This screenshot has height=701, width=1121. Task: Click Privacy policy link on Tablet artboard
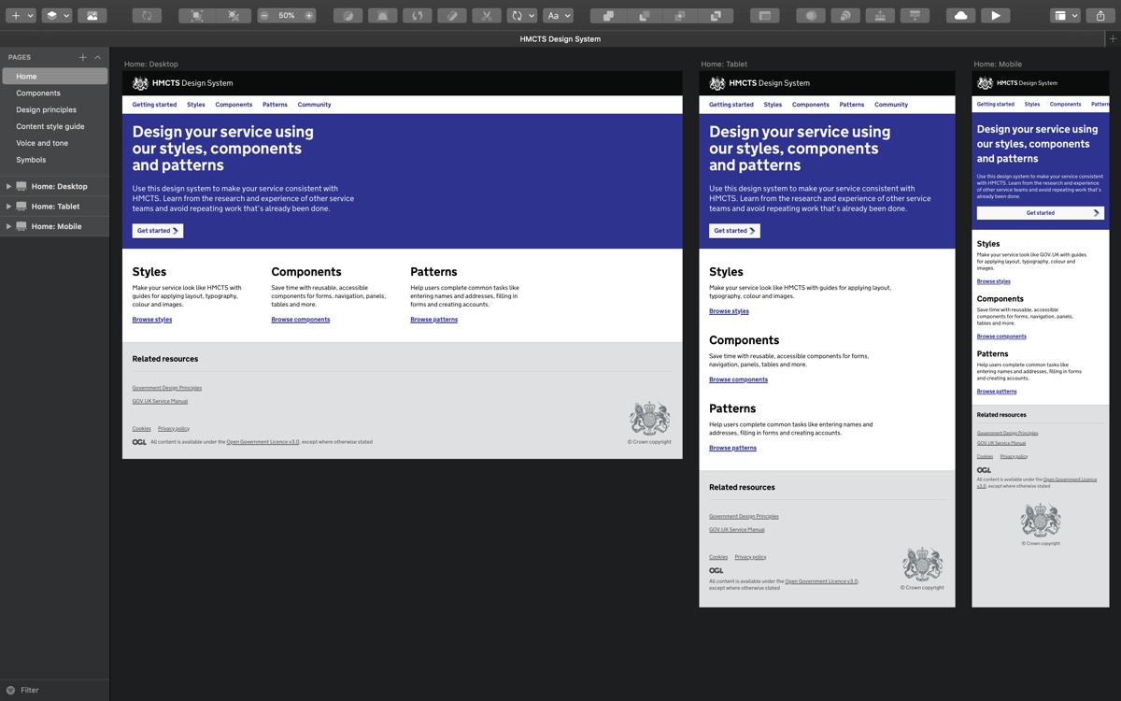[750, 557]
